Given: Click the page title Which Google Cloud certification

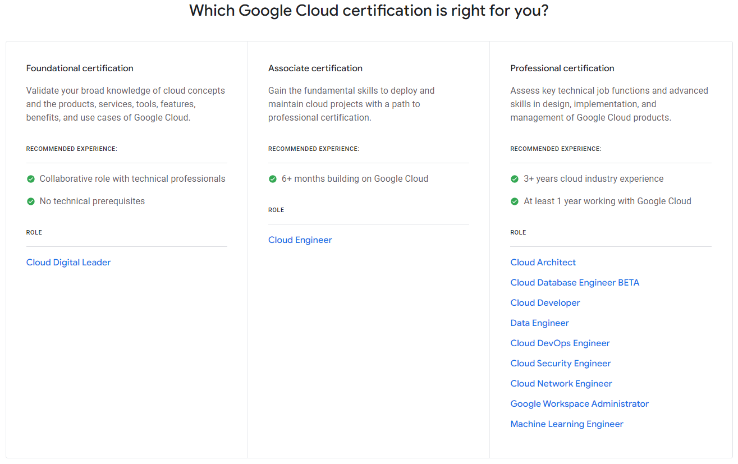Looking at the screenshot, I should pos(369,10).
